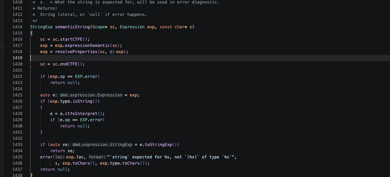Screen dimensions: 390x177
Task: Click the dmd.expression.StringExp type hint
Action: pyautogui.click(x=102, y=145)
